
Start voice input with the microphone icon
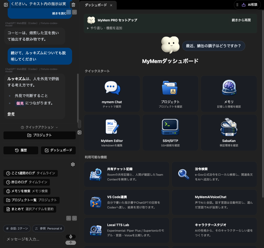(x=71, y=237)
